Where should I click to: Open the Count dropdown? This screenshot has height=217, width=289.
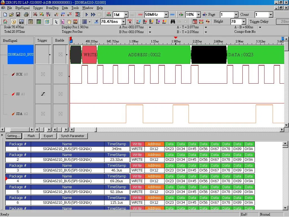(271, 15)
